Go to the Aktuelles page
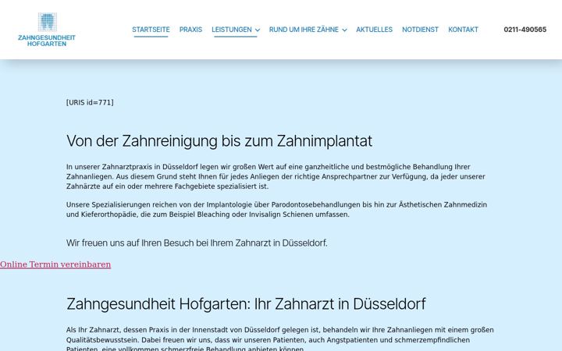The image size is (562, 351). (374, 30)
